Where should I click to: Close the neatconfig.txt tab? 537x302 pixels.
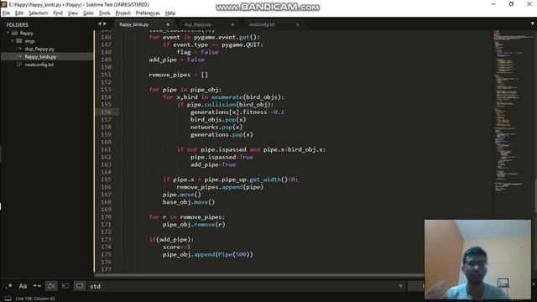click(297, 24)
